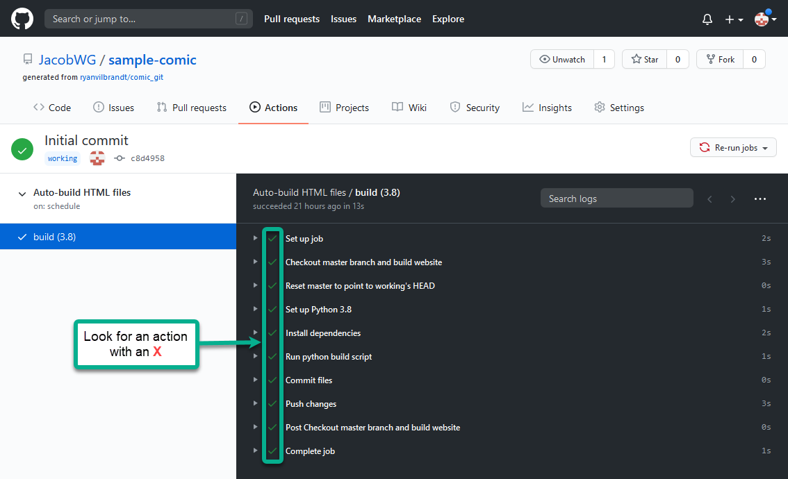Viewport: 788px width, 479px height.
Task: Open the log options three-dot menu
Action: click(x=760, y=199)
